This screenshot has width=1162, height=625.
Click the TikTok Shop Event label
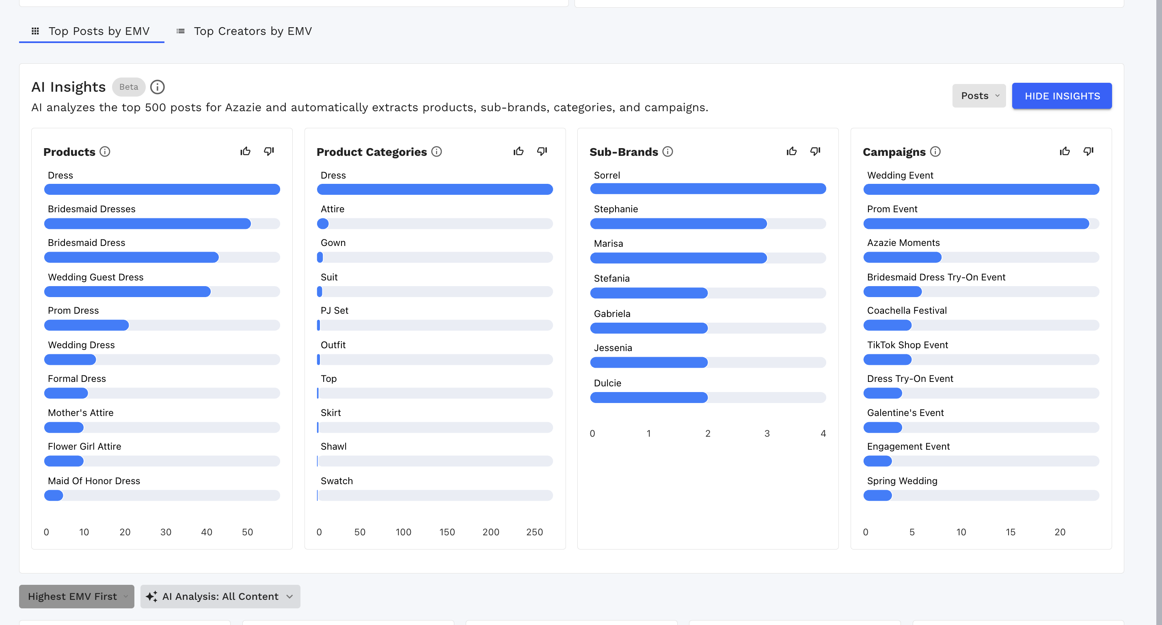coord(907,345)
